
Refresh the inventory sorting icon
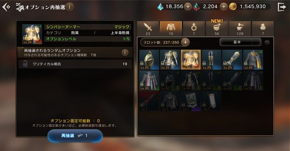coord(267,42)
